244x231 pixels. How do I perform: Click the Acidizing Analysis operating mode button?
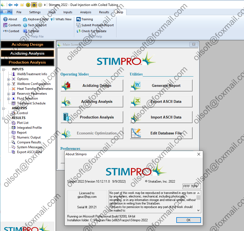click(x=92, y=101)
